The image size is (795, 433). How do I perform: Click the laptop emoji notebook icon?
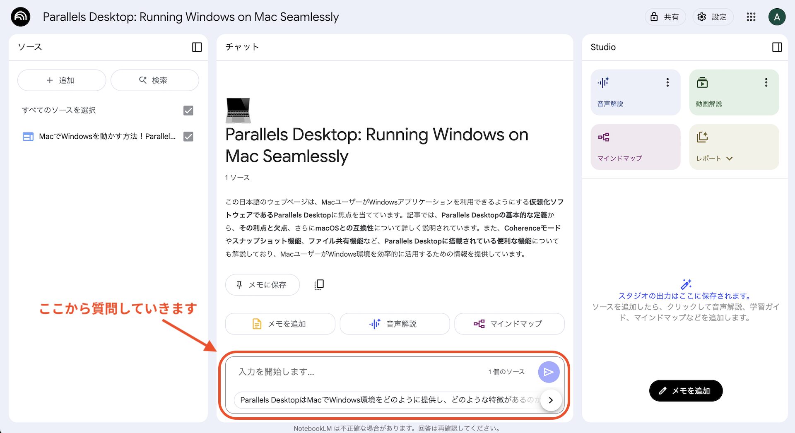coord(238,111)
